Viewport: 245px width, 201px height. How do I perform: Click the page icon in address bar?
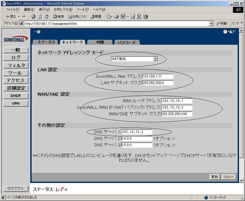coord(22,23)
